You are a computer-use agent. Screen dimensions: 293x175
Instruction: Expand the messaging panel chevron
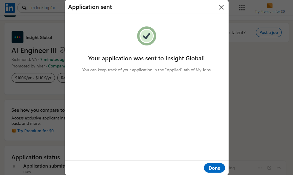(279, 168)
